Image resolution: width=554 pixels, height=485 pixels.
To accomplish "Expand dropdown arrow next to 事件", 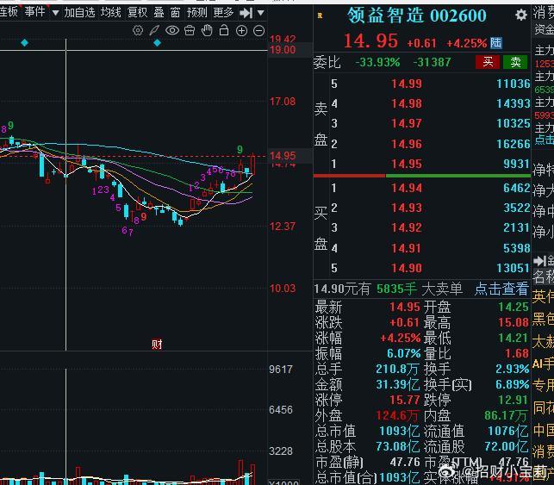I will (x=55, y=14).
